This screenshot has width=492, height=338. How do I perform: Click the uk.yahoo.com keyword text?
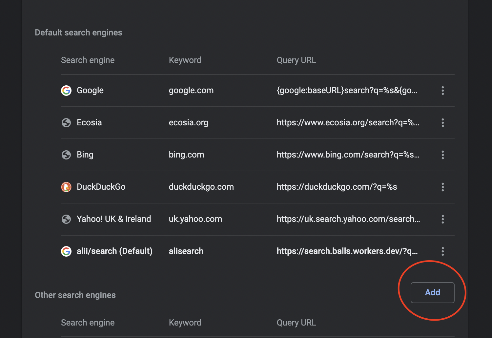click(x=195, y=219)
